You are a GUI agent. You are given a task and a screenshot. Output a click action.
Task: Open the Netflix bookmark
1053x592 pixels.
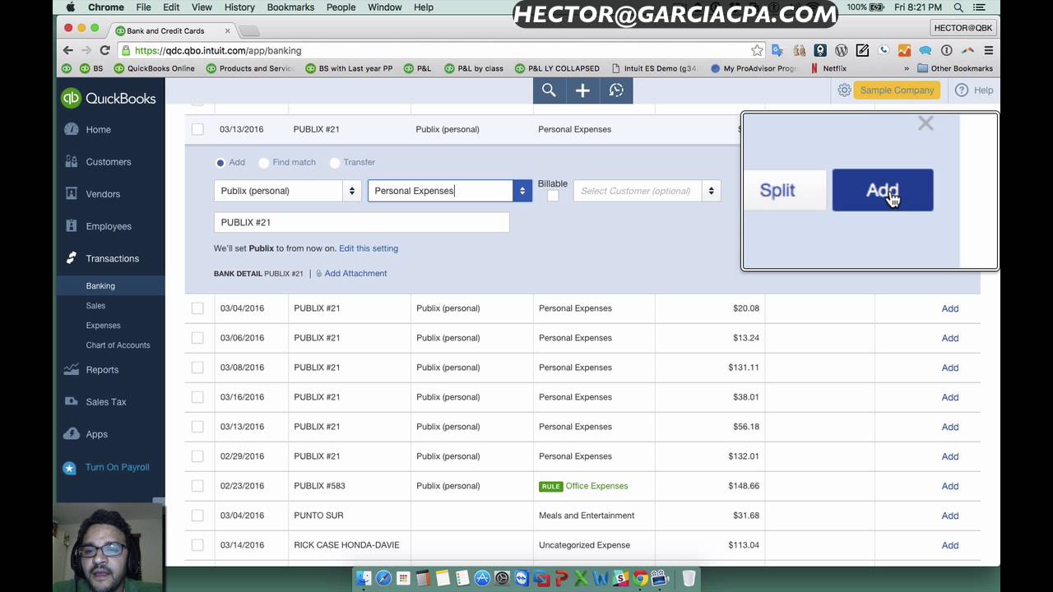pyautogui.click(x=828, y=68)
